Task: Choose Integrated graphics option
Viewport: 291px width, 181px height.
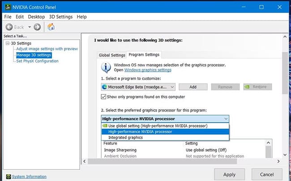Action: pyautogui.click(x=165, y=137)
